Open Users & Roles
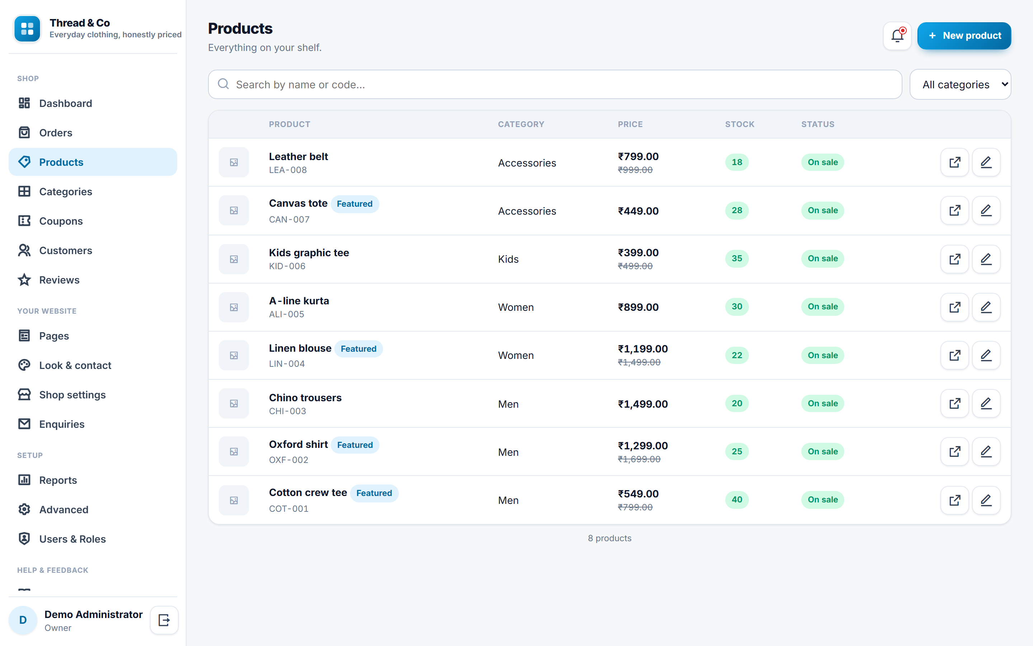Image resolution: width=1033 pixels, height=646 pixels. (93, 539)
